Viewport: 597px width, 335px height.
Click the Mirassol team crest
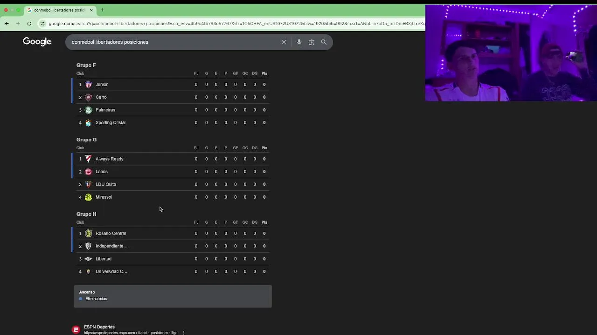tap(88, 197)
